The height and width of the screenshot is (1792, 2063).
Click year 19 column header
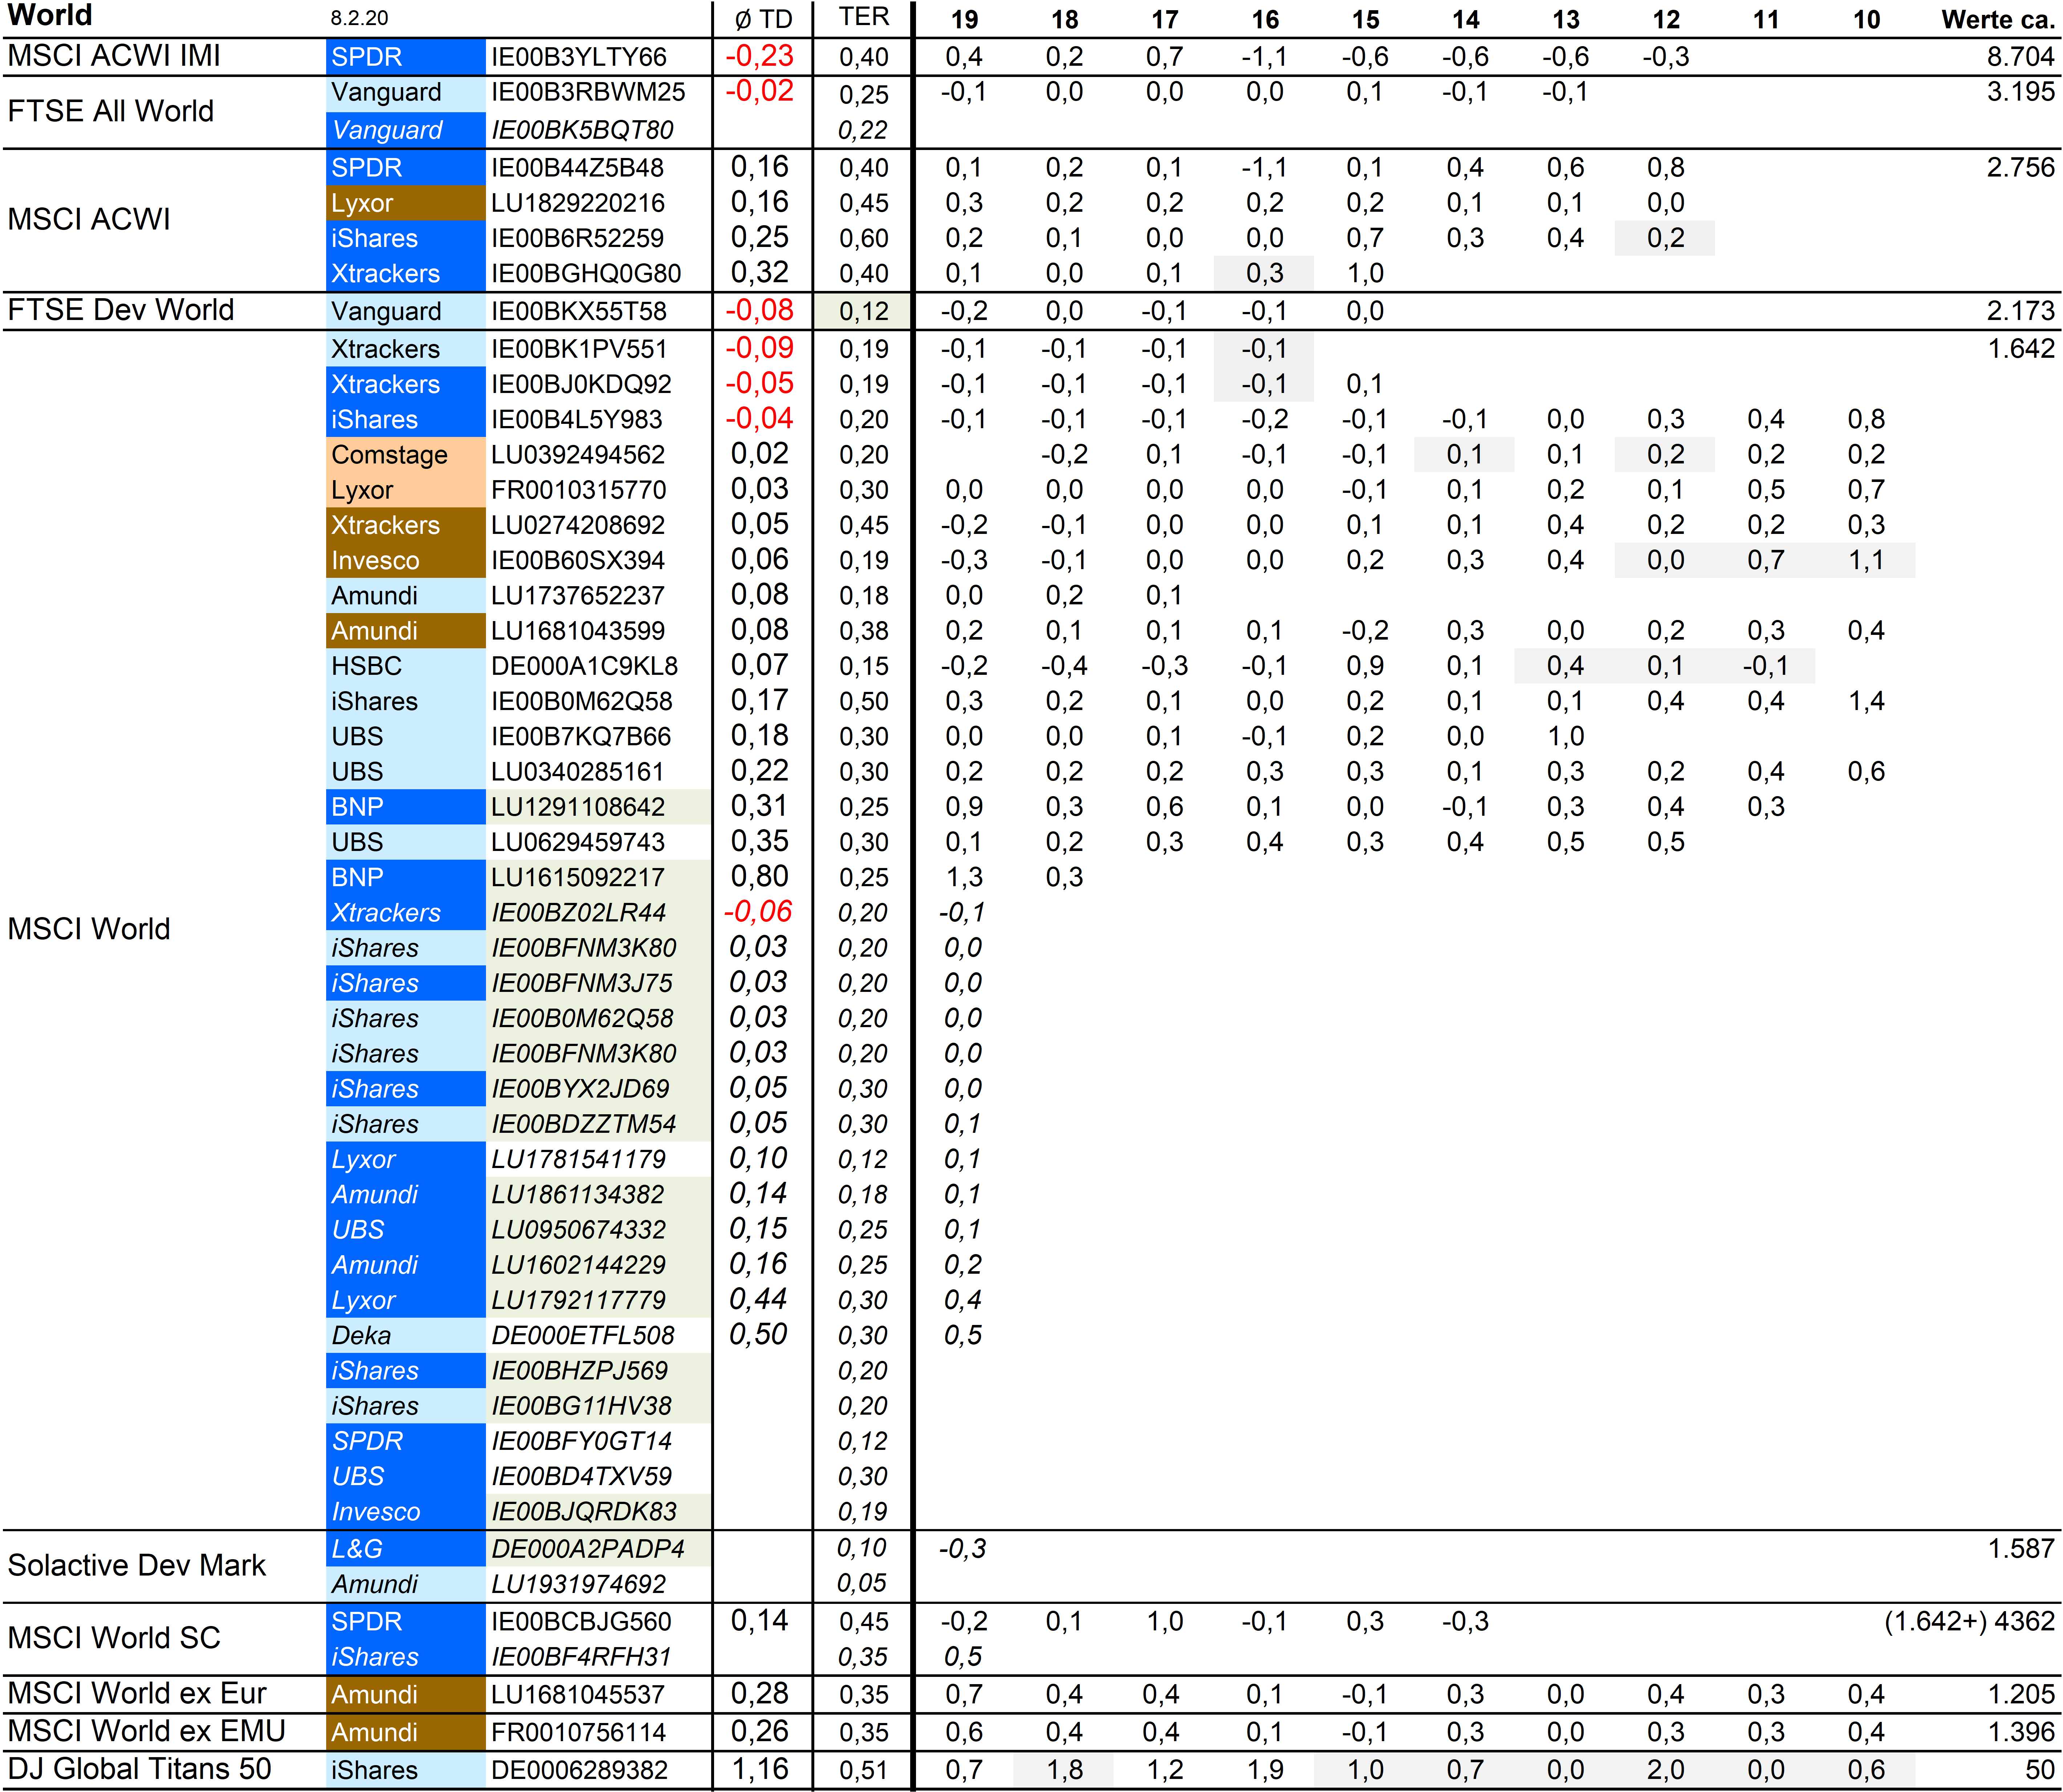(964, 19)
